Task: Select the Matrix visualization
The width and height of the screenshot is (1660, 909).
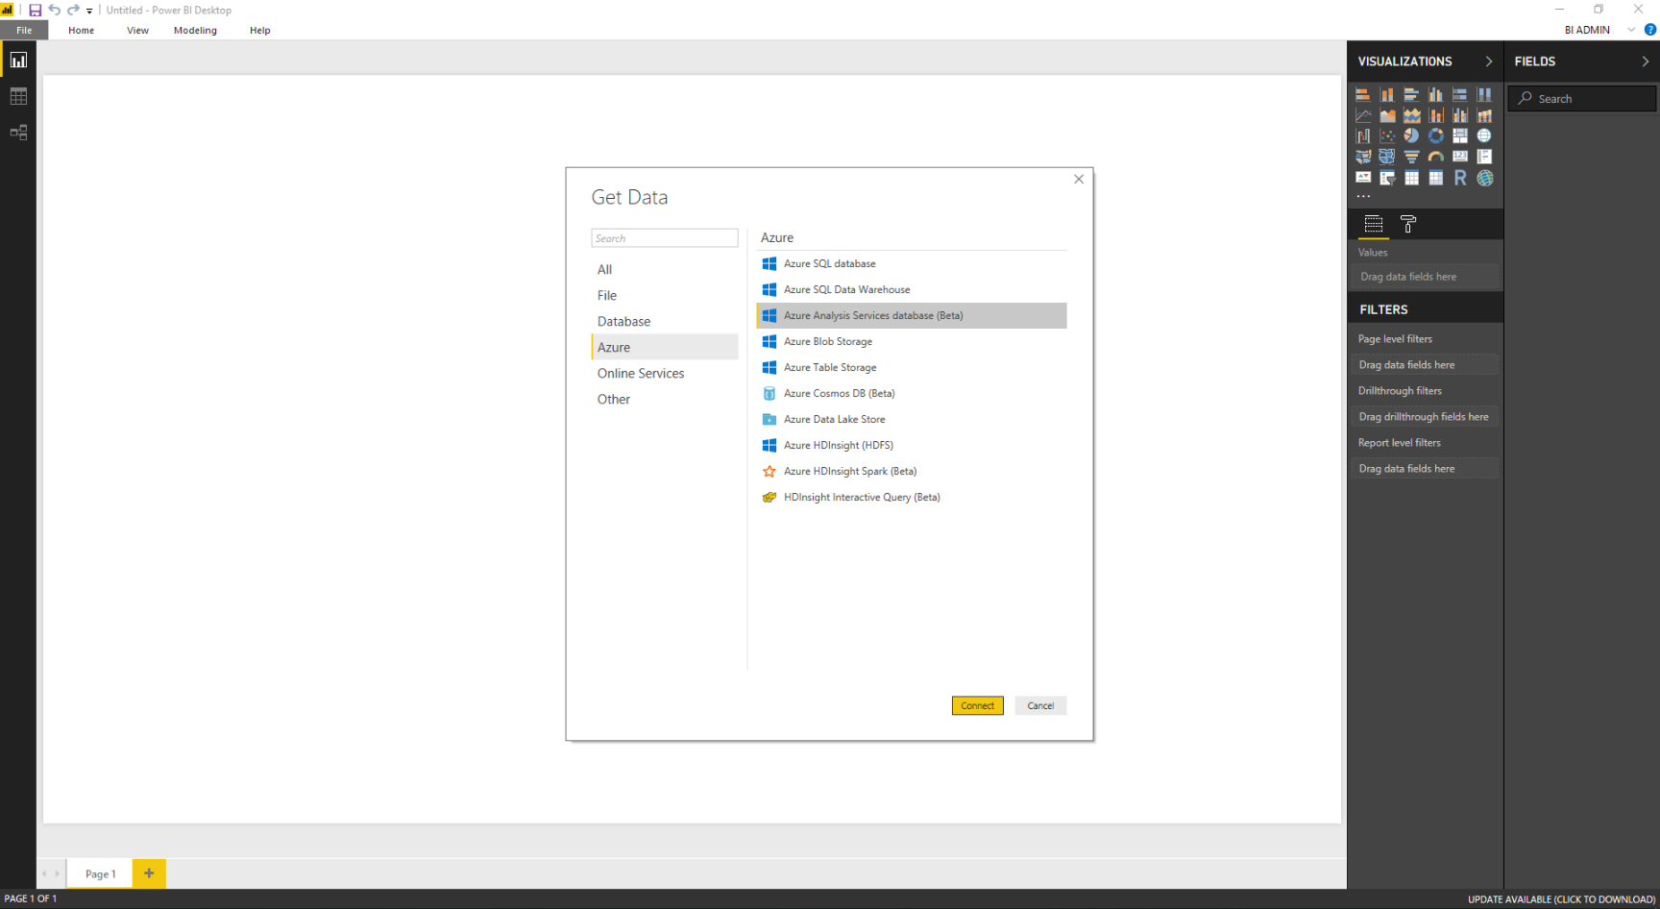Action: pos(1436,178)
